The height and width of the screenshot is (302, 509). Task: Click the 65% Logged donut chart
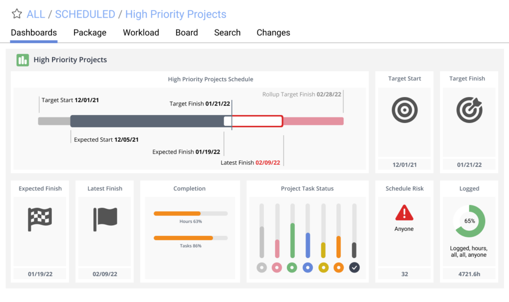(x=469, y=221)
